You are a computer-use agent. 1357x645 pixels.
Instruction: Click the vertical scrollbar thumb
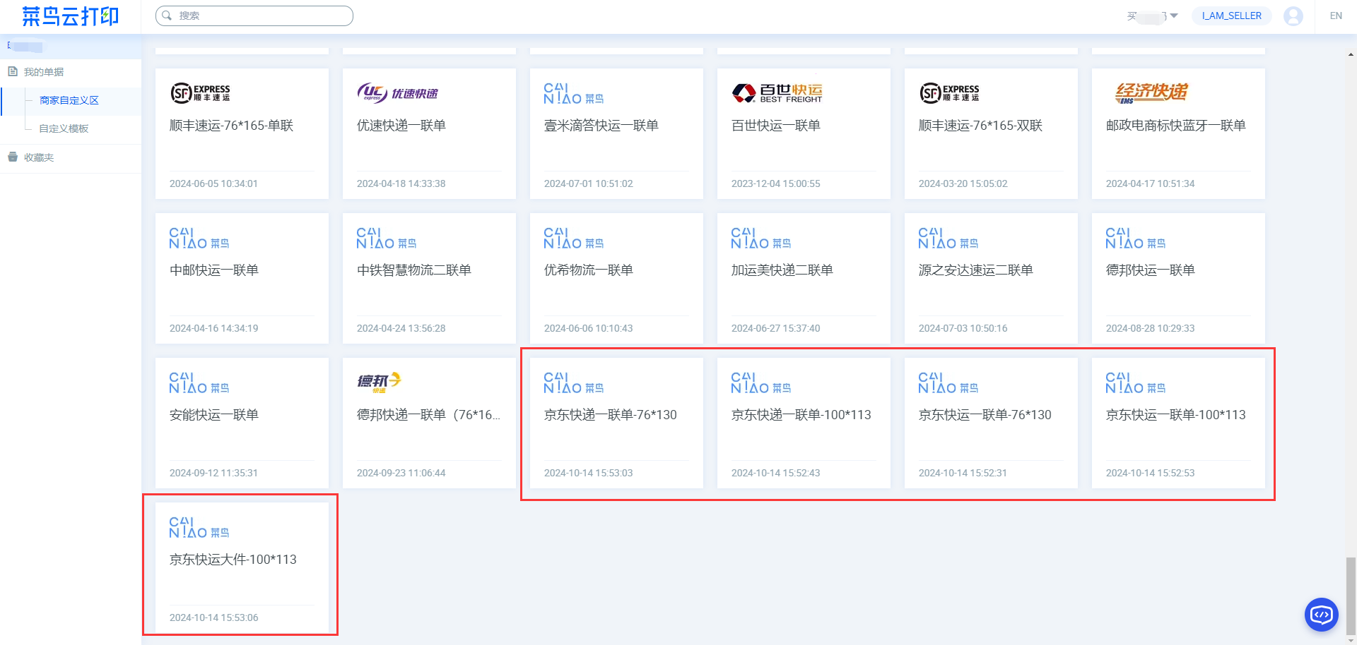pyautogui.click(x=1351, y=596)
